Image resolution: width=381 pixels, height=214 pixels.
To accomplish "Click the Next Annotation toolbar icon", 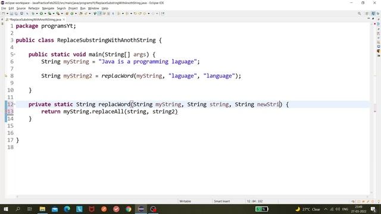I will (119, 14).
